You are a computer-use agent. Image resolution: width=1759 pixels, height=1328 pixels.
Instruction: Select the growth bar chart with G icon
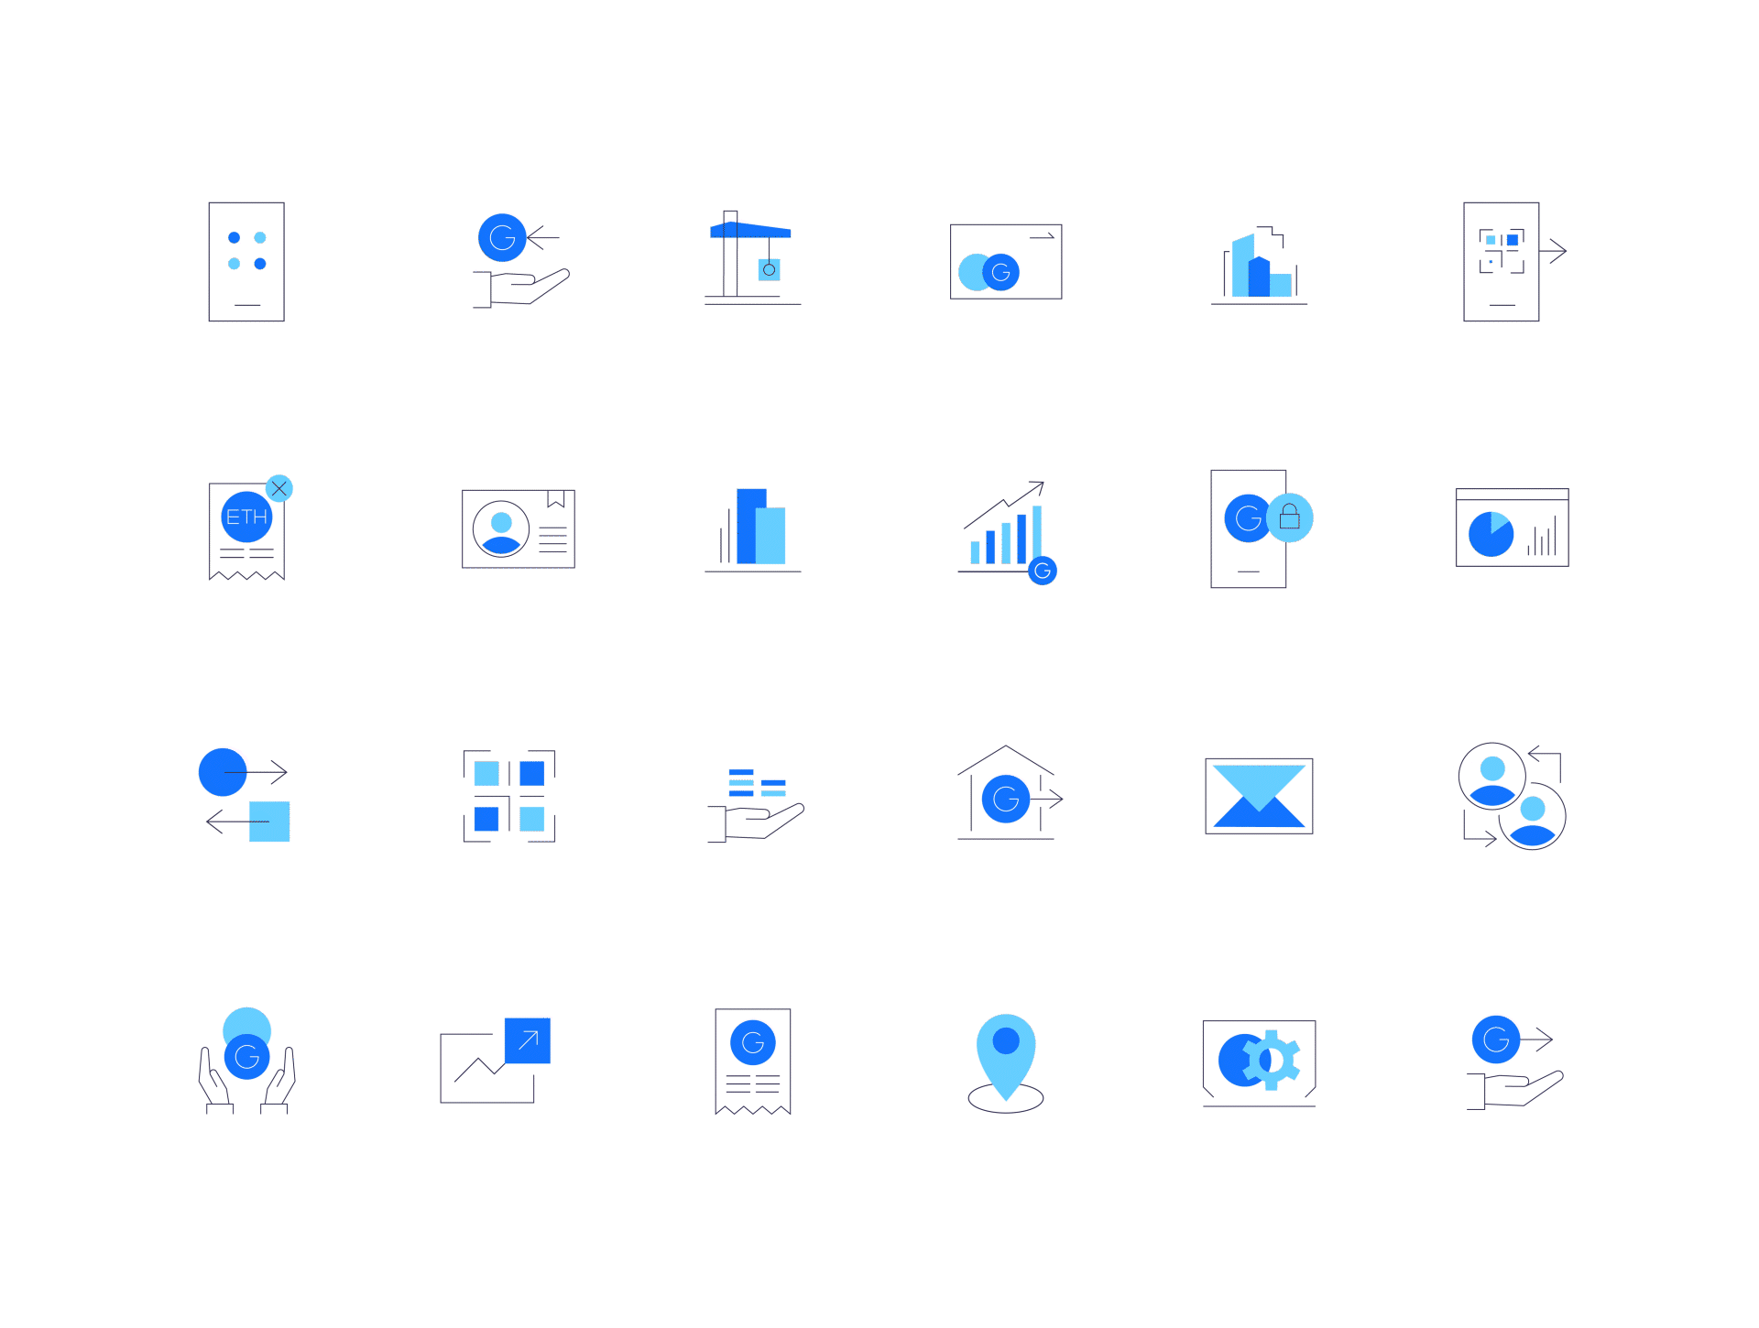pyautogui.click(x=1007, y=532)
